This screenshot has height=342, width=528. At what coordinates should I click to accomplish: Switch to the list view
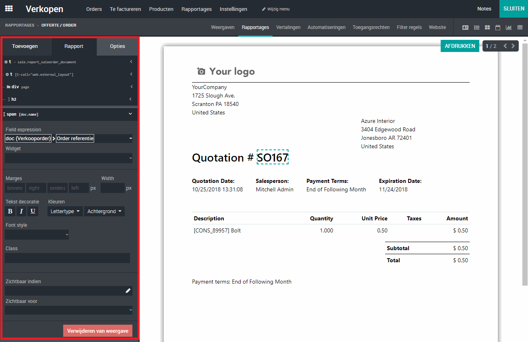[x=476, y=27]
